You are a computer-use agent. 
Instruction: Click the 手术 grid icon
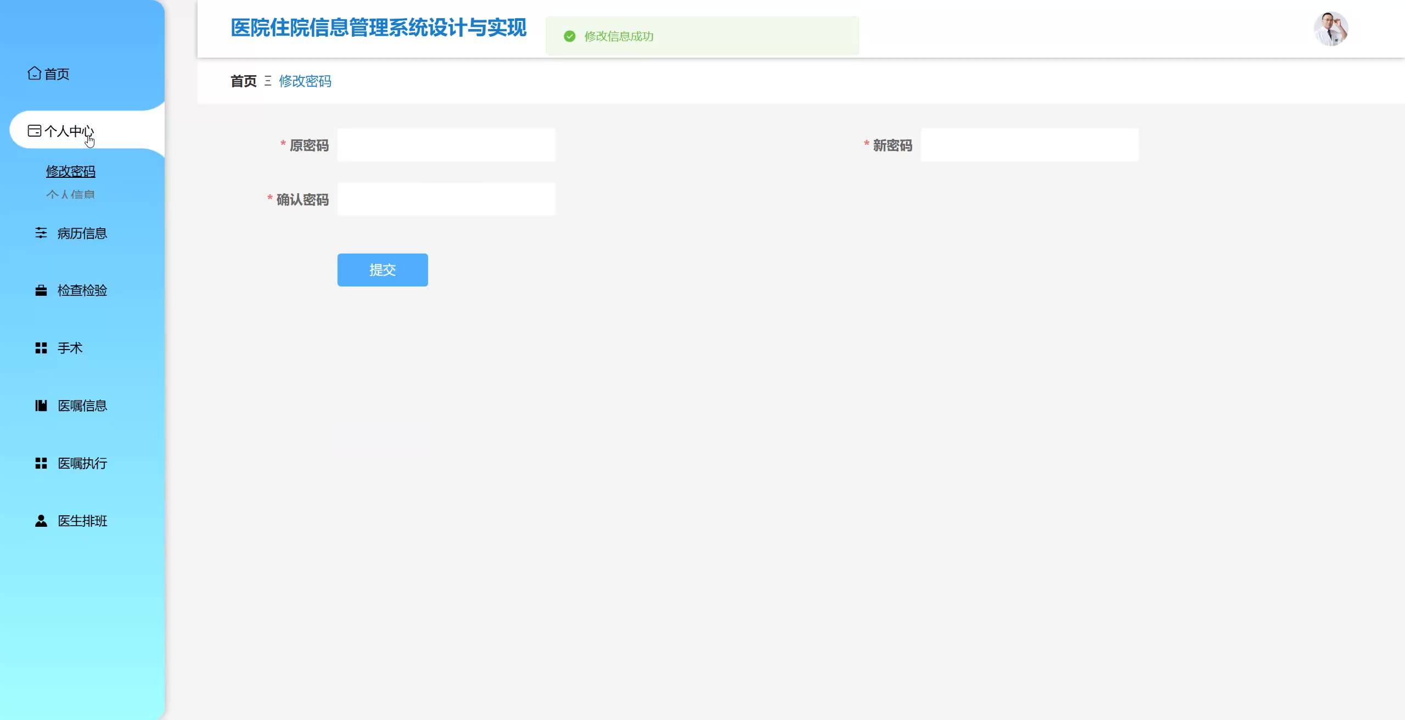(41, 348)
